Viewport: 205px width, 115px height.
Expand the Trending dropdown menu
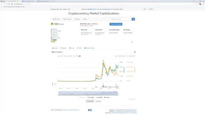coord(78,19)
